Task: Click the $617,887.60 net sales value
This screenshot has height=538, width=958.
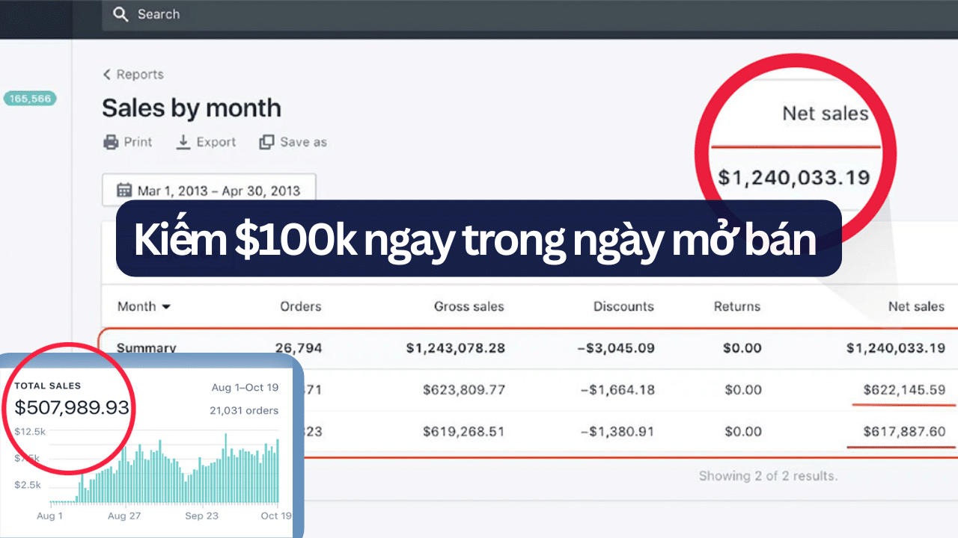Action: pos(903,432)
